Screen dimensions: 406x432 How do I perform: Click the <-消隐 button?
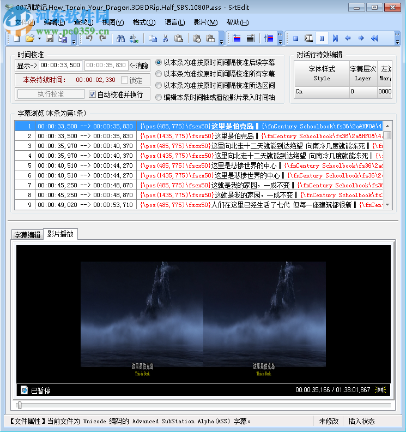click(139, 66)
